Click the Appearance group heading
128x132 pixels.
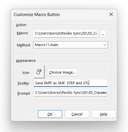(x=26, y=61)
